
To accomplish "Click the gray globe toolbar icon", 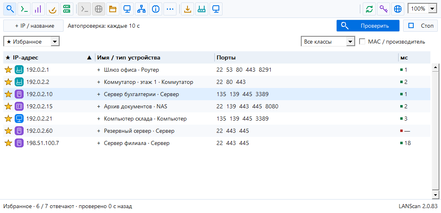I will coord(99,9).
